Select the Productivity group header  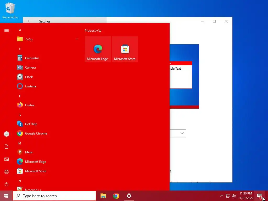pos(93,31)
